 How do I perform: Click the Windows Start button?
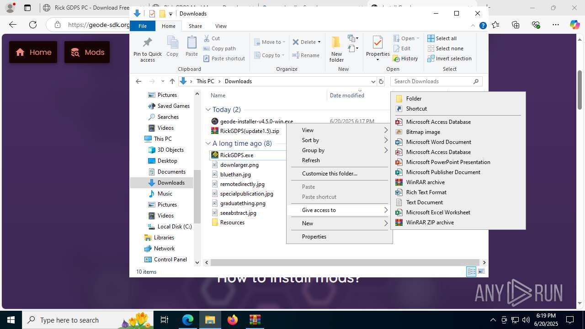click(11, 320)
